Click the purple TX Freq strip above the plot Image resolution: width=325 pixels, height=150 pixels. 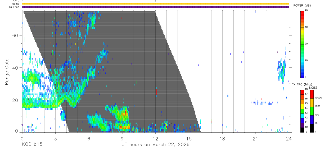point(156,7)
